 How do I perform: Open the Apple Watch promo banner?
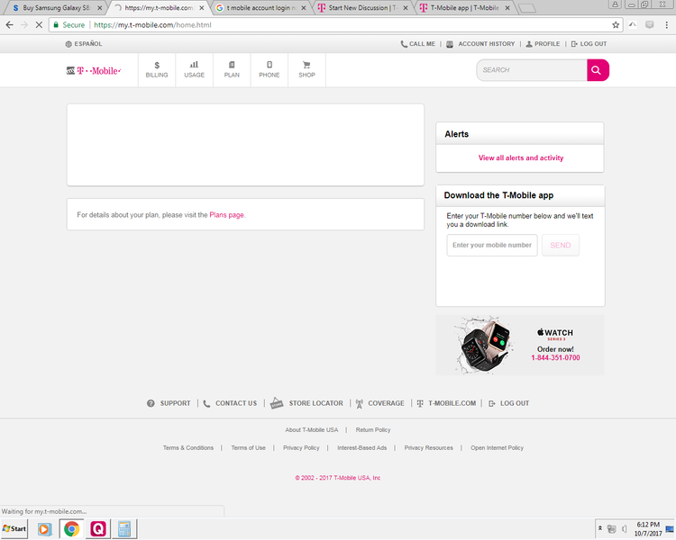[x=519, y=345]
